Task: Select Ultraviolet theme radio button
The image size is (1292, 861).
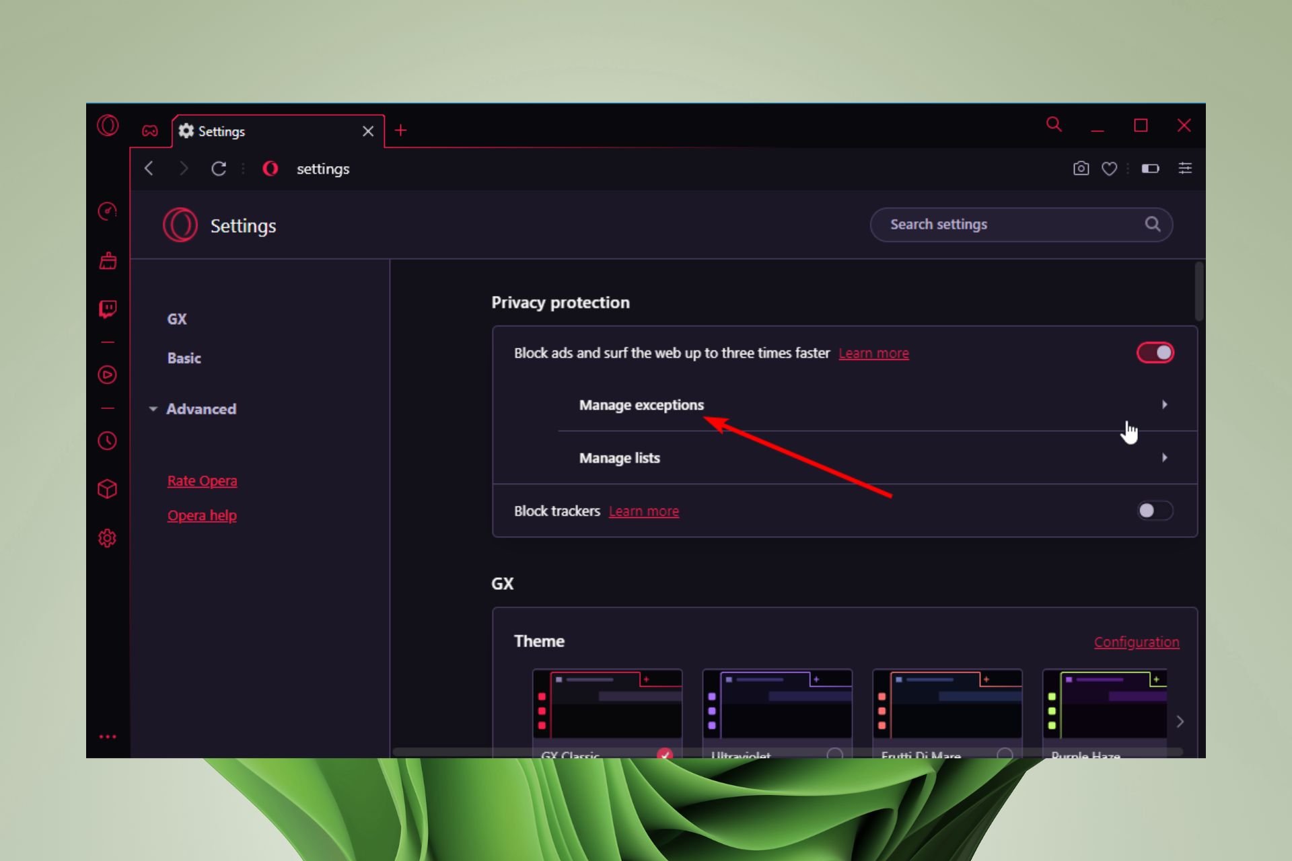Action: [835, 753]
